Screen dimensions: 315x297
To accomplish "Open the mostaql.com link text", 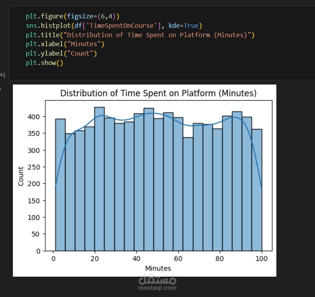I will coord(158,288).
